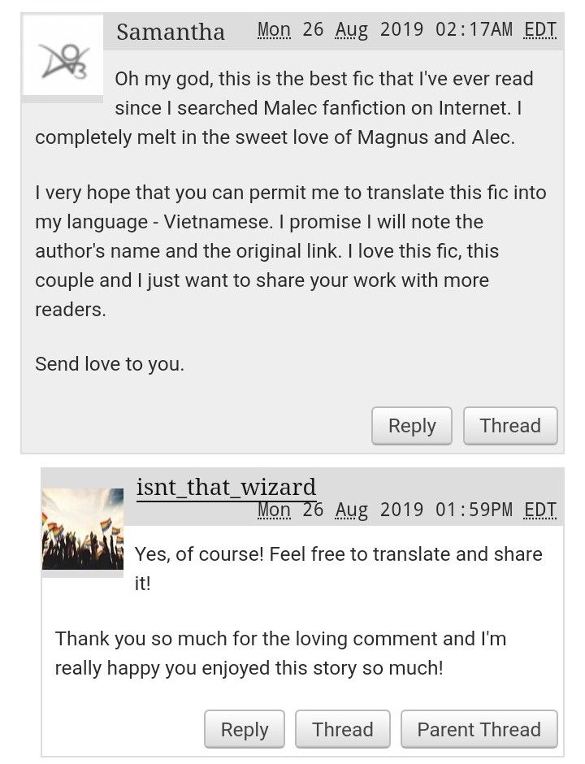Screen dimensions: 585x764
Task: Open Thread for Samantha's comment
Action: tap(509, 426)
